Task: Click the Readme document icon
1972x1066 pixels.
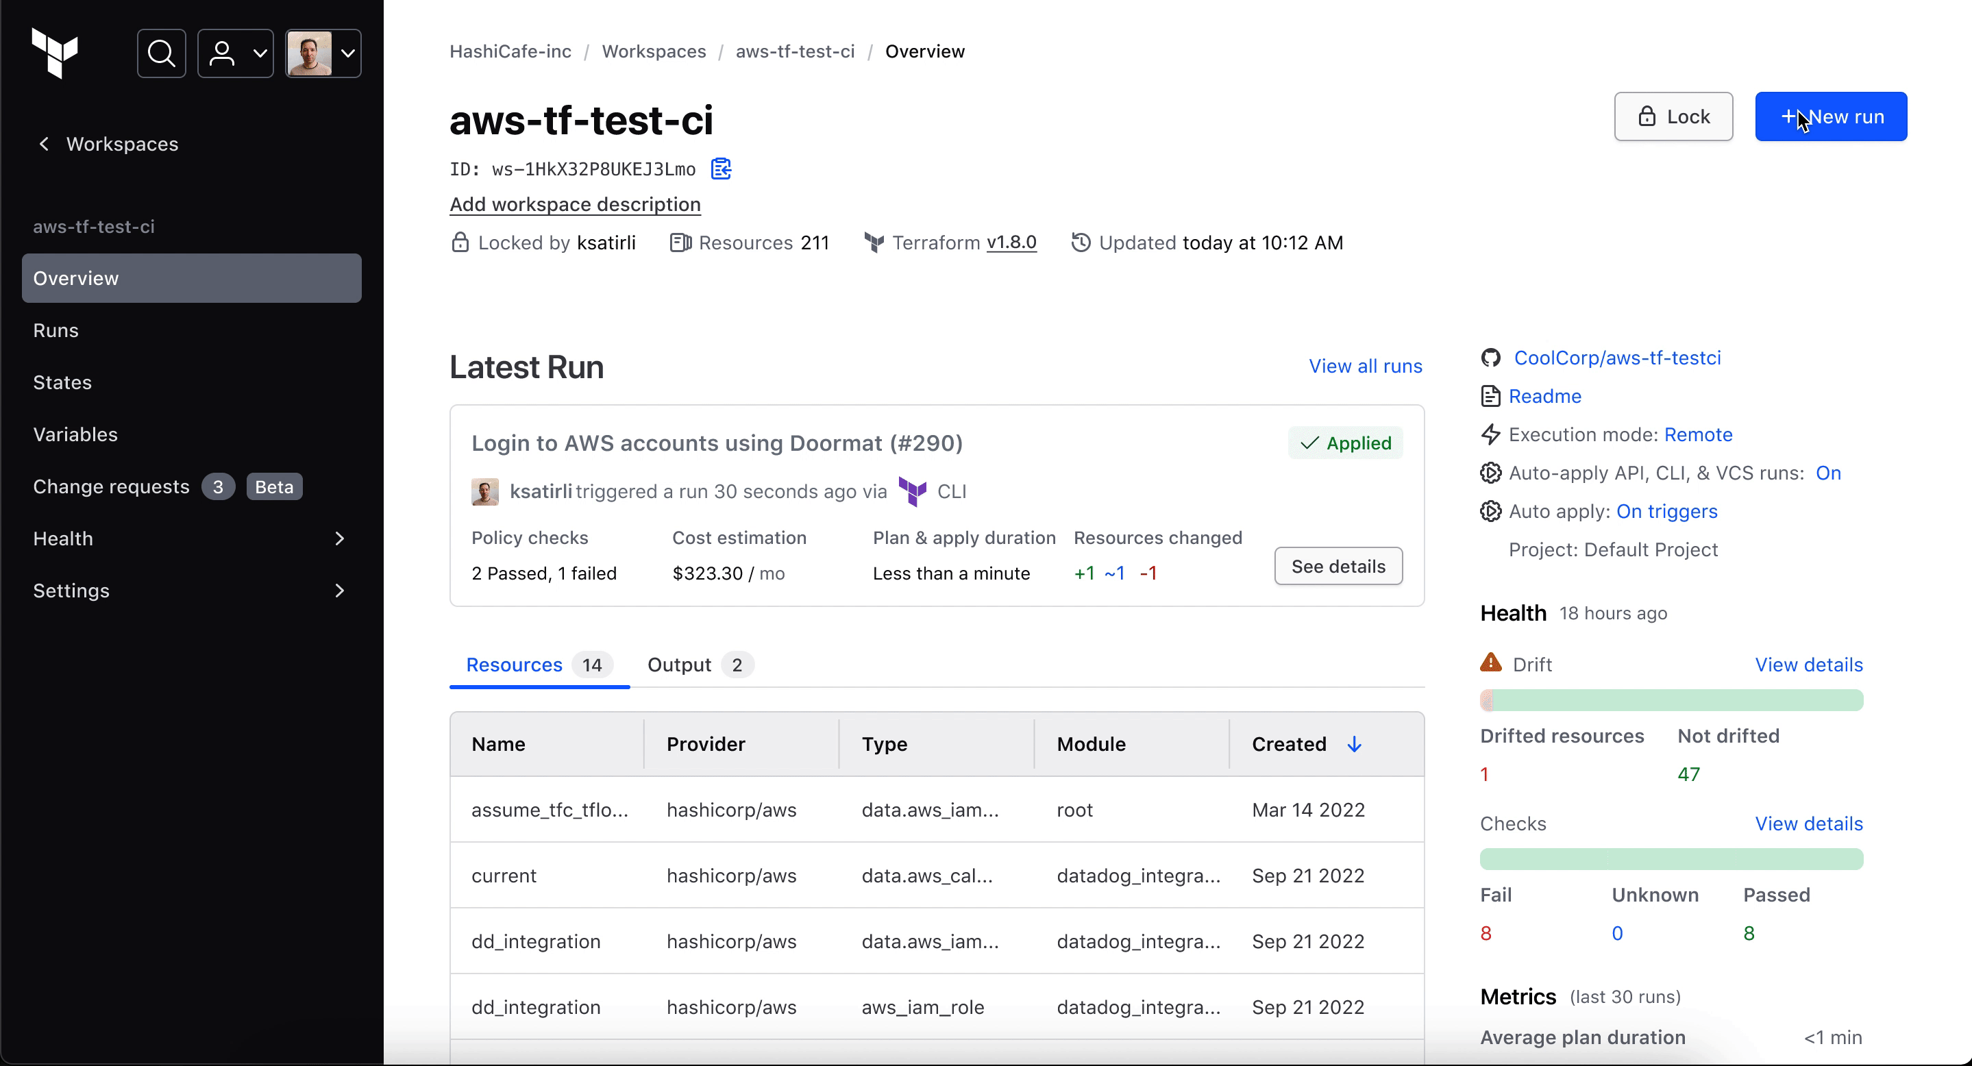Action: click(x=1490, y=397)
